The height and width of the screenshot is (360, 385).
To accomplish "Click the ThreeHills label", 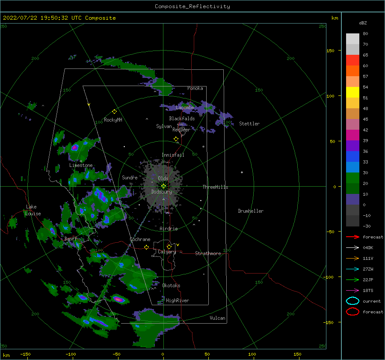I will 215,187.
